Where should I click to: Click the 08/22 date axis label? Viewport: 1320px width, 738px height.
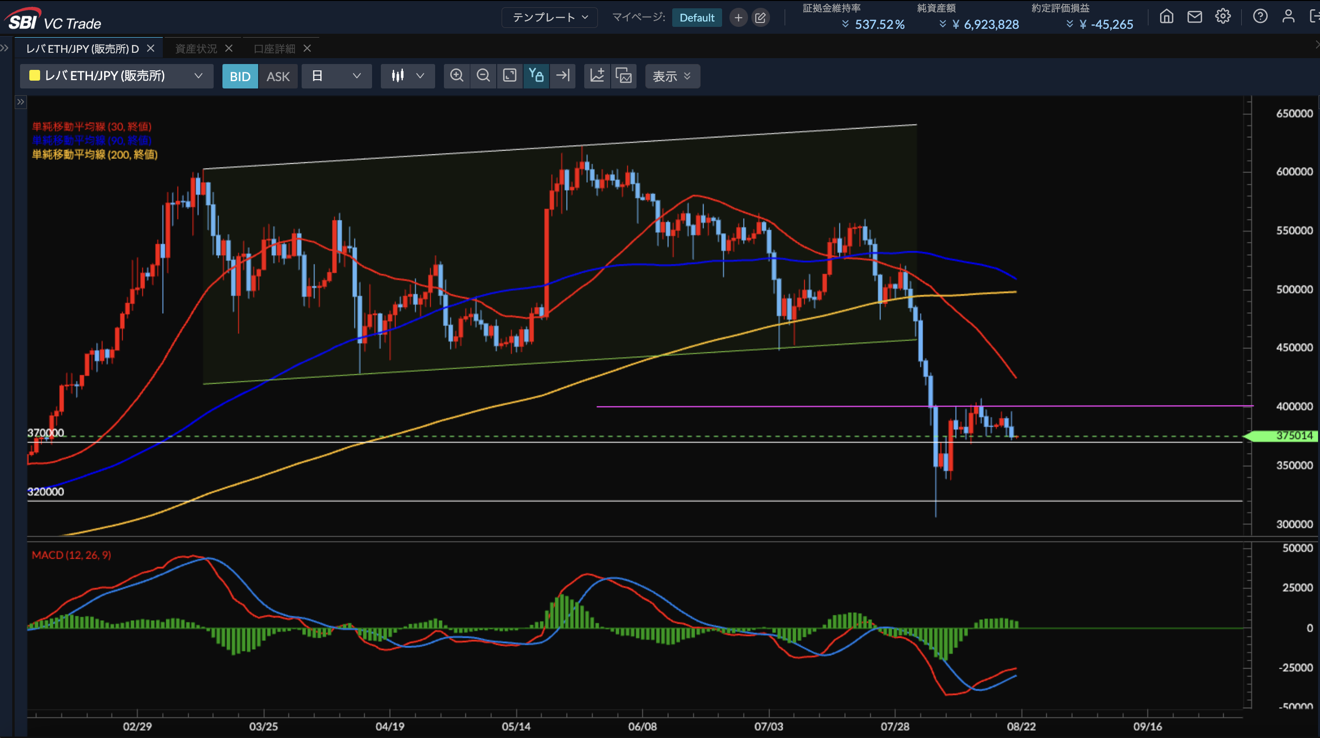click(1021, 726)
